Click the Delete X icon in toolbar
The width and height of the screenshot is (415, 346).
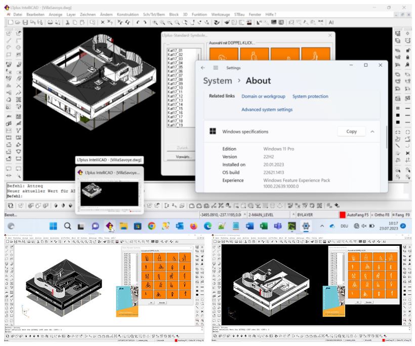[103, 22]
